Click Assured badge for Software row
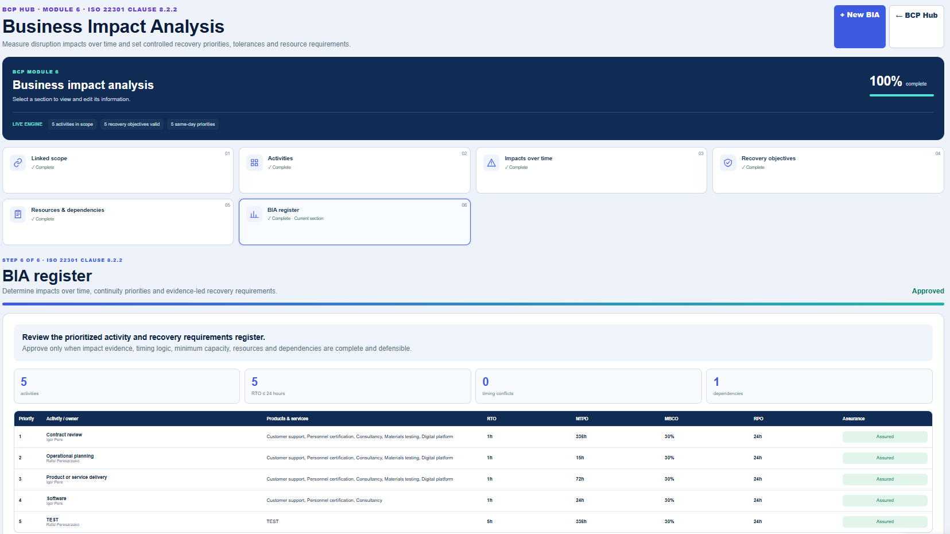The width and height of the screenshot is (950, 534). click(x=885, y=501)
